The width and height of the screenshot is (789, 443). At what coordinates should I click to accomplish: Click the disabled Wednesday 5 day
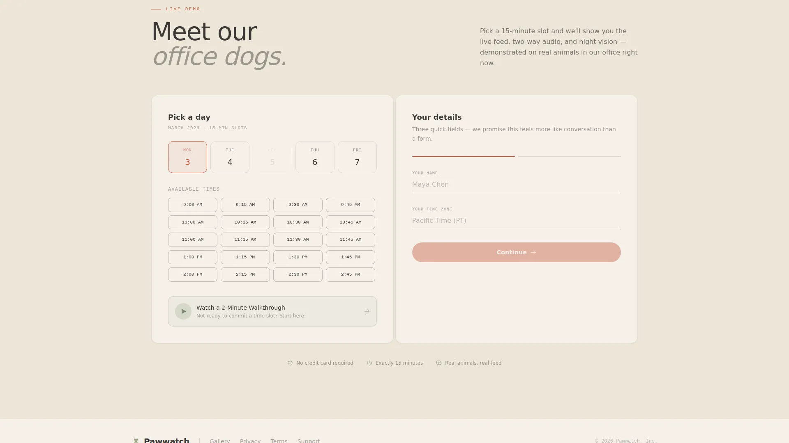click(272, 157)
